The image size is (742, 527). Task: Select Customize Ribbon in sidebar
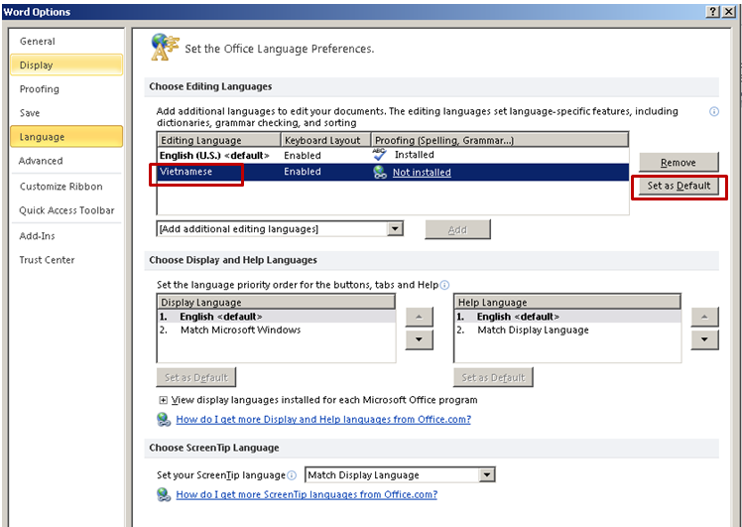click(x=61, y=187)
